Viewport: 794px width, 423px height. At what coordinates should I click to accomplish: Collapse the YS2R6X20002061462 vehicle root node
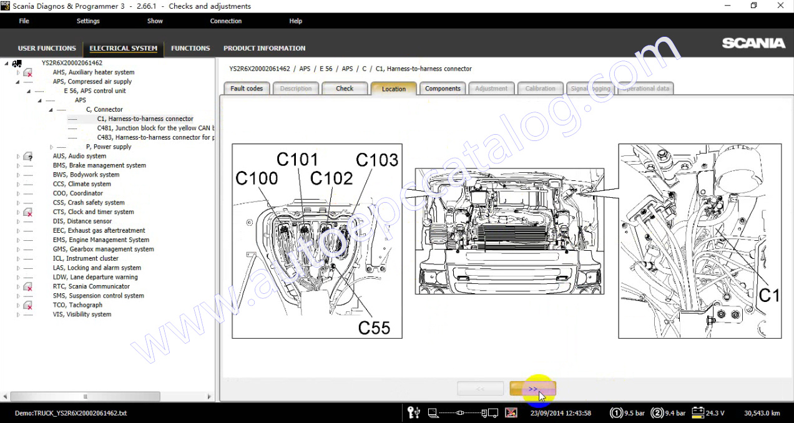[6, 63]
